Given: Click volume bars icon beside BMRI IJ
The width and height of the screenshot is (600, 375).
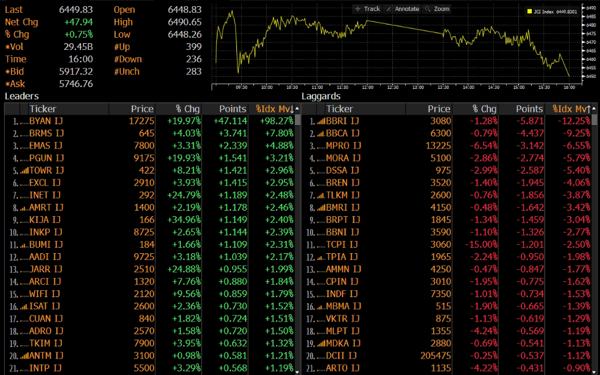Looking at the screenshot, I should (x=320, y=208).
